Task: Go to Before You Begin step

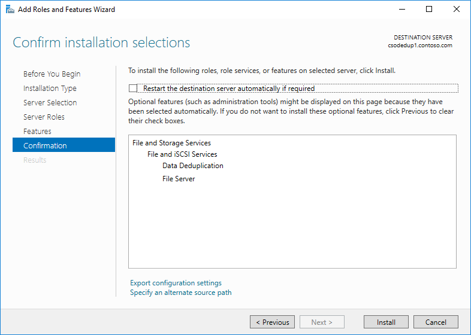Action: click(52, 74)
